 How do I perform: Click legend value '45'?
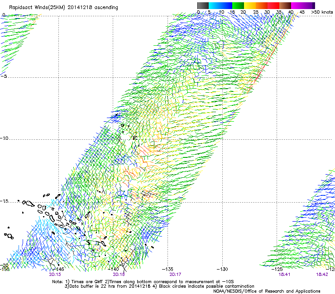[302, 12]
